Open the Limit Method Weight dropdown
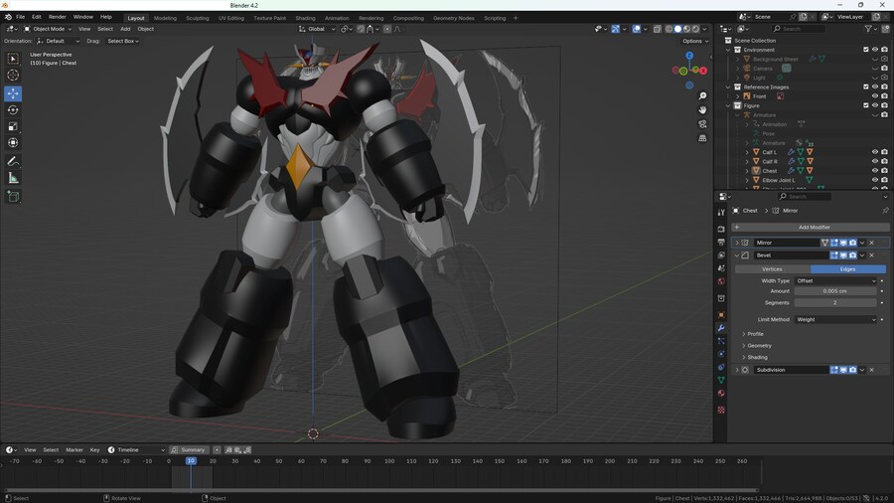 (835, 320)
